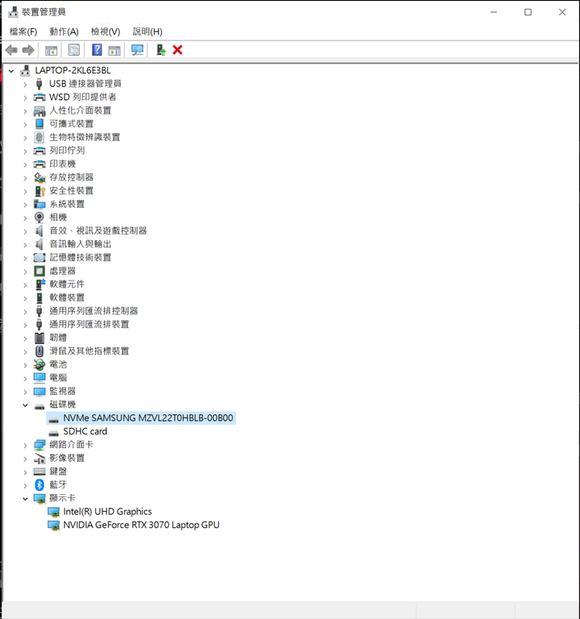Open the 檢視(V) menu
This screenshot has width=580, height=619.
coord(106,31)
